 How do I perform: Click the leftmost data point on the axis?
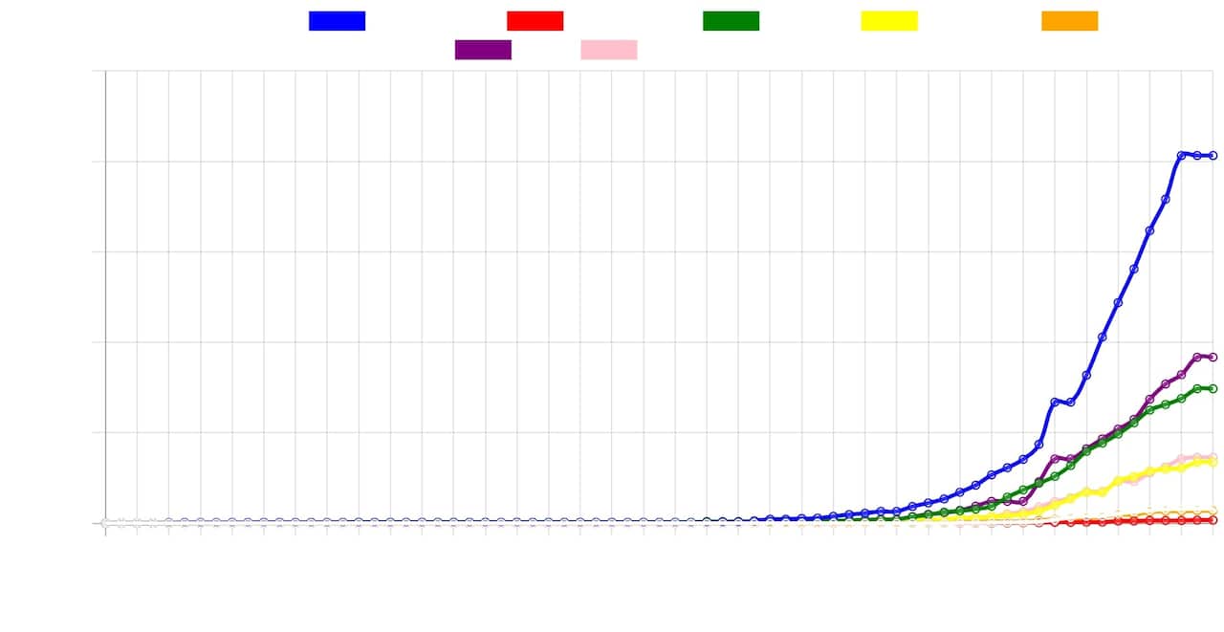(105, 523)
